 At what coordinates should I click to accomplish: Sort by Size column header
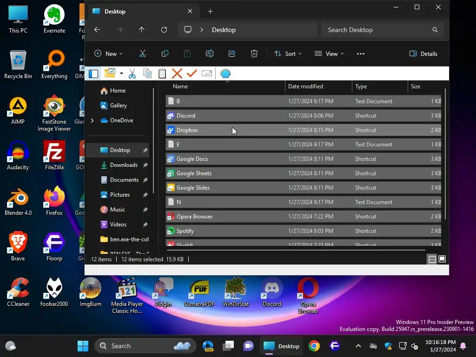pyautogui.click(x=424, y=86)
